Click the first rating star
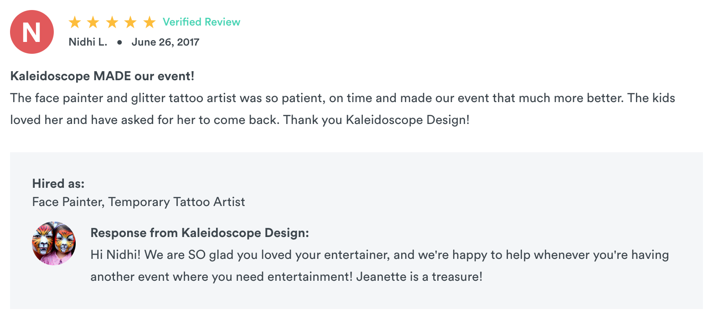713x330 pixels. point(74,22)
